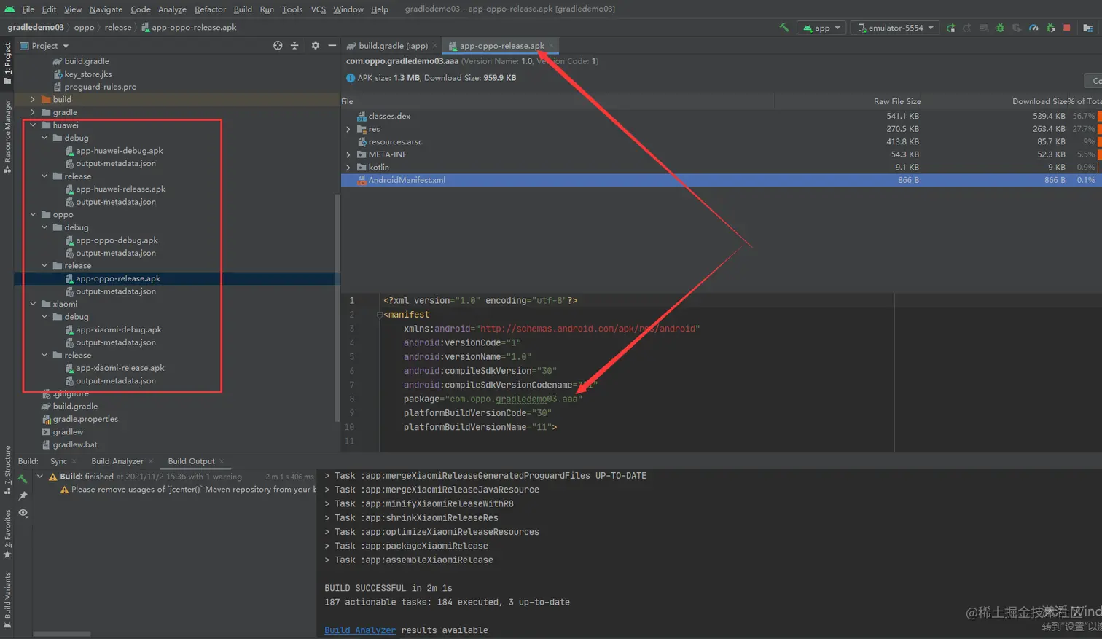The height and width of the screenshot is (639, 1102).
Task: Click the Build Analyzer link in the build output
Action: click(x=360, y=630)
